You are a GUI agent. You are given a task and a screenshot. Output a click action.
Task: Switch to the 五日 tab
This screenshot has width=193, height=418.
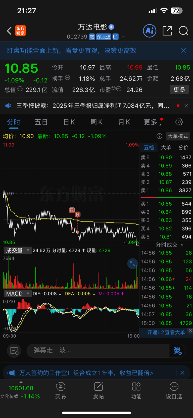[x=41, y=122]
